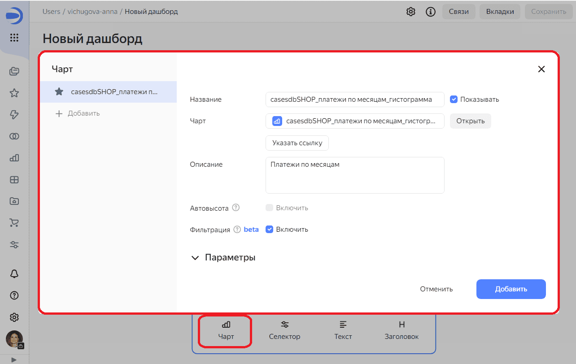Open Dashboards via the four-pane grid icon

tap(14, 180)
